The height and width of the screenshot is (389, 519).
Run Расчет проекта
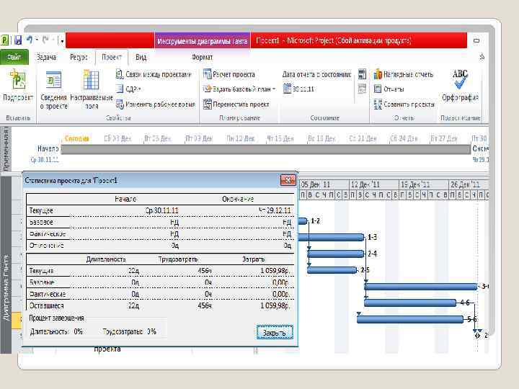click(x=229, y=74)
